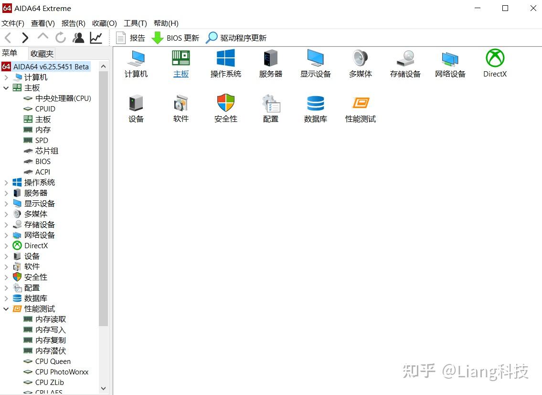Expand the DirectX tree node
This screenshot has width=542, height=395.
(x=6, y=246)
